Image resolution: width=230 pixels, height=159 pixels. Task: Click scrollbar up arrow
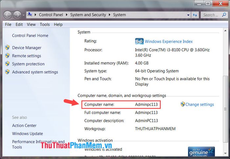click(x=225, y=31)
